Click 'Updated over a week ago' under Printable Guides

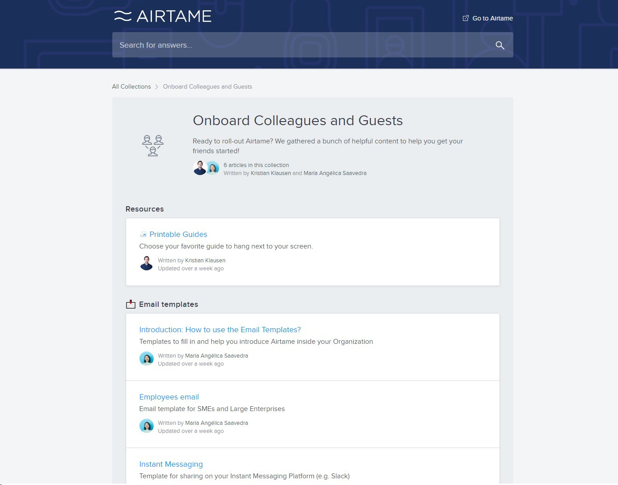191,269
